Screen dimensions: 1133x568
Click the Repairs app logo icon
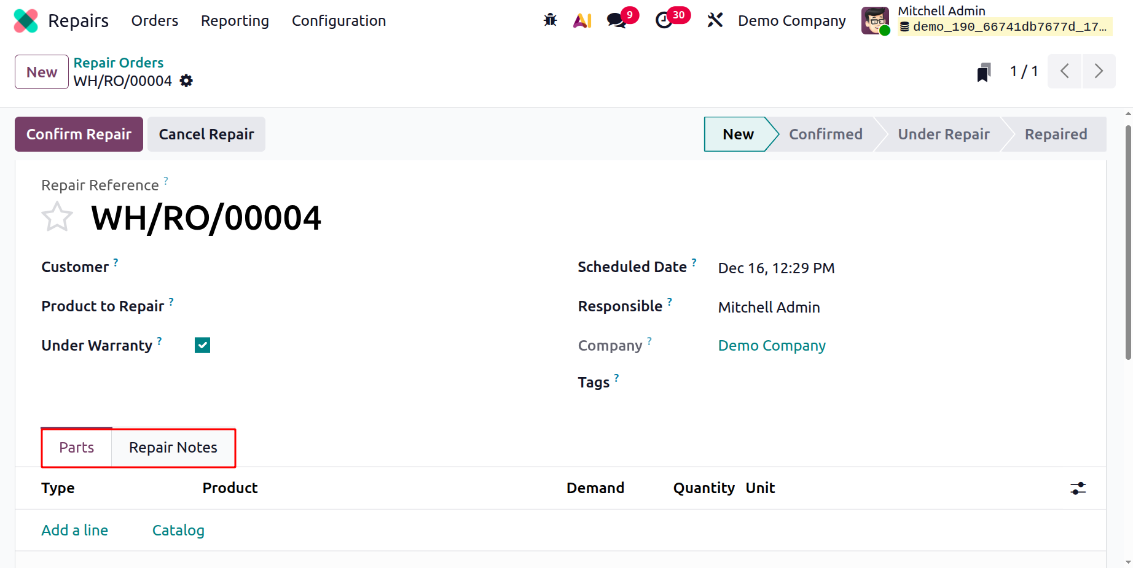coord(26,21)
